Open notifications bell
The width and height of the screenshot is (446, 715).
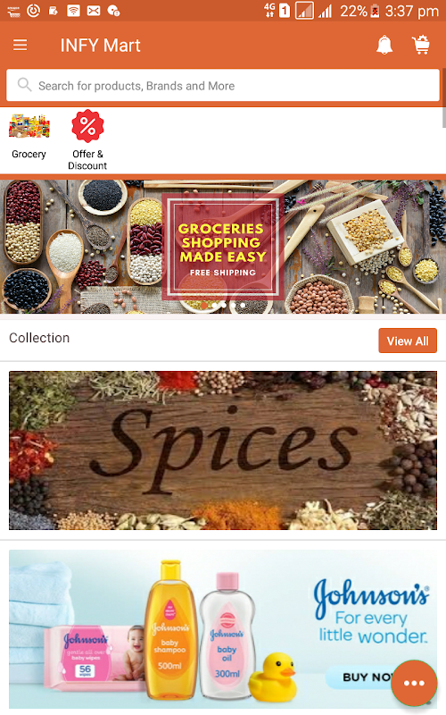(x=384, y=46)
